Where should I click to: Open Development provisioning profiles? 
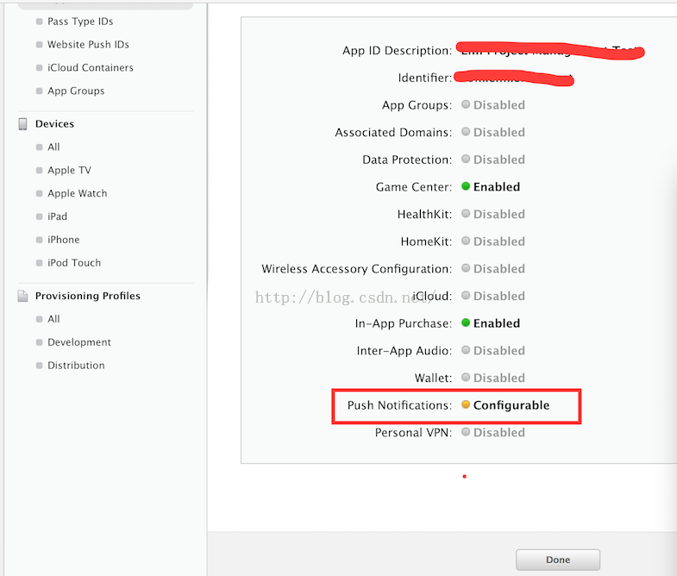click(79, 342)
